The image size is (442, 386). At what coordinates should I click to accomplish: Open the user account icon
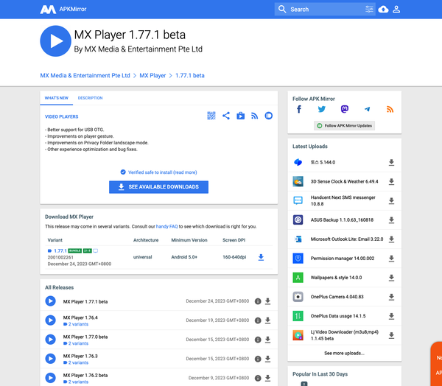(x=396, y=10)
